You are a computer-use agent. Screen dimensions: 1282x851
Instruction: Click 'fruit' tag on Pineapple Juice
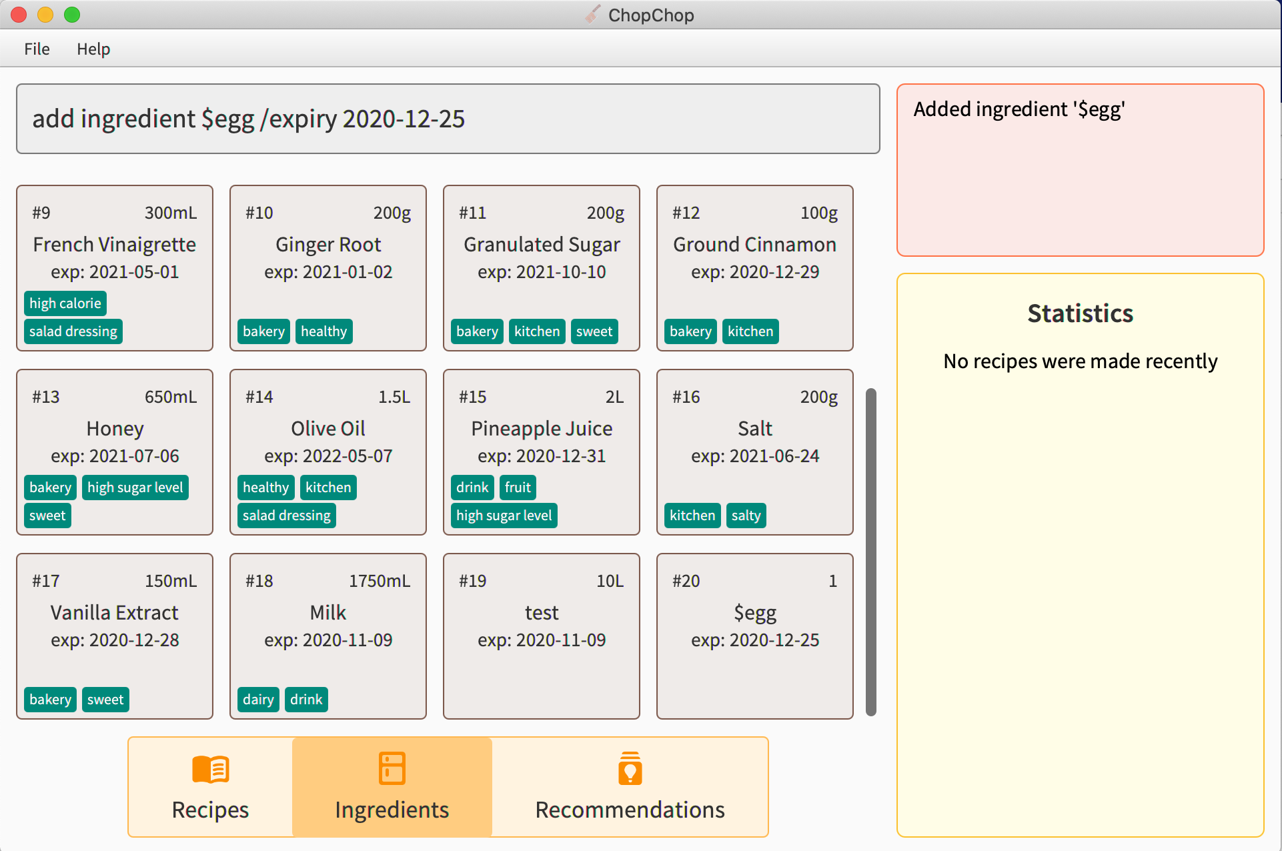point(518,488)
